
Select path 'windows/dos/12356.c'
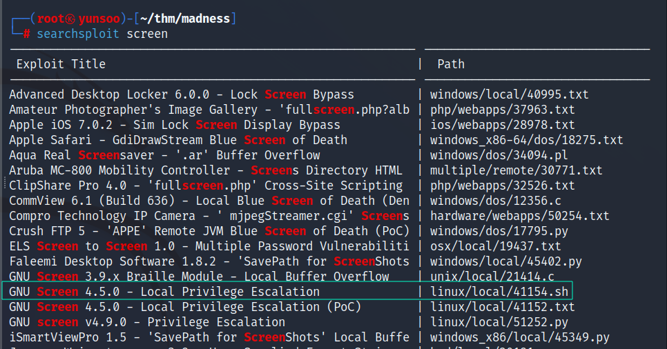tap(496, 201)
